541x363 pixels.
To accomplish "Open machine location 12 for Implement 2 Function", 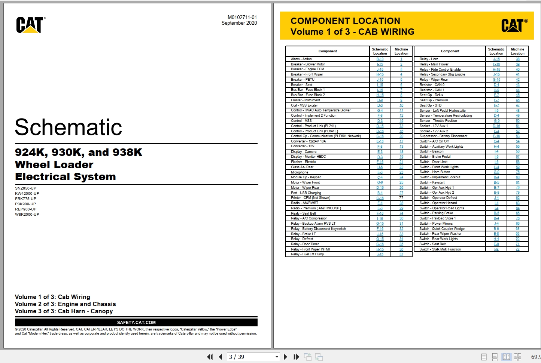I will point(401,116).
